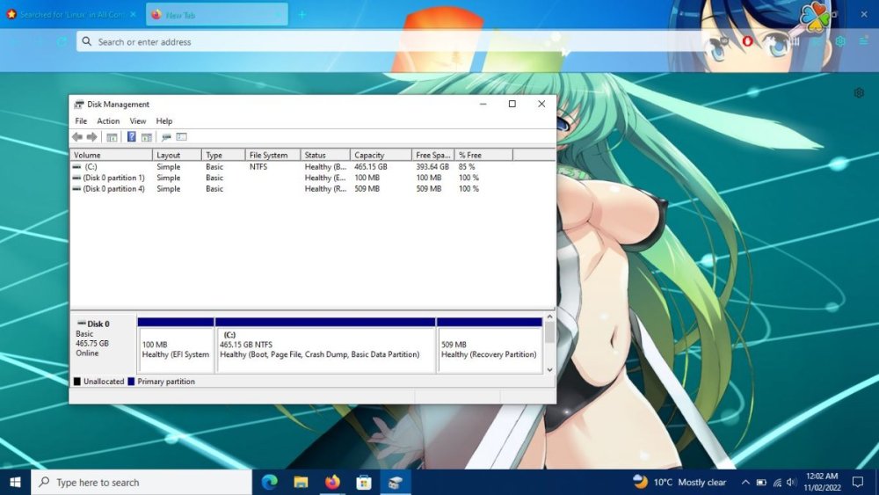Open Microsoft Edge from the taskbar
This screenshot has width=879, height=495.
(x=270, y=482)
